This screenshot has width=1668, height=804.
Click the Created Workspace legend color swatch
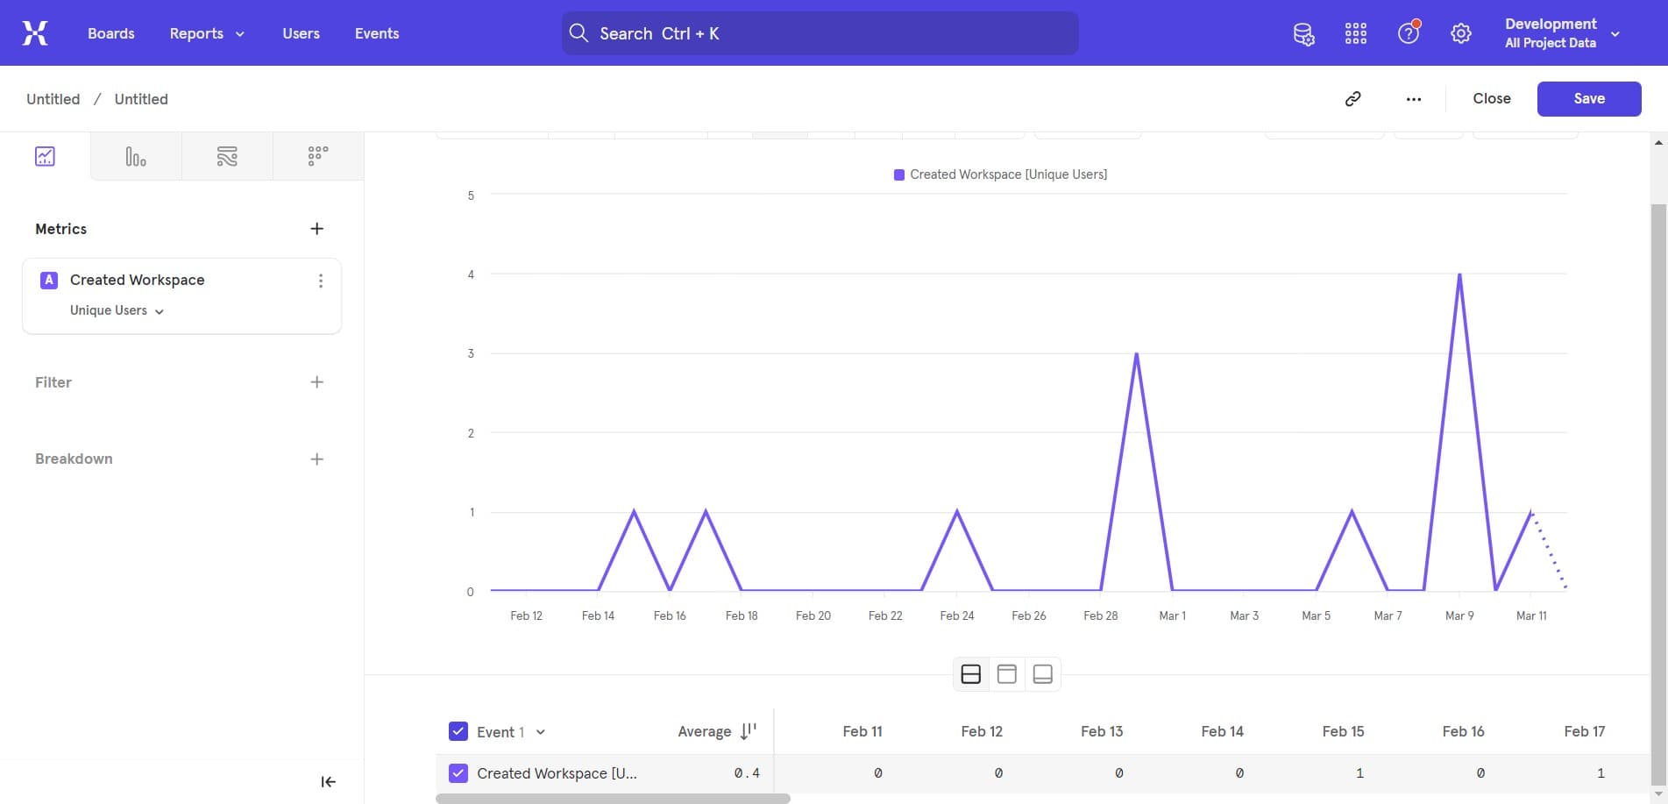[898, 174]
